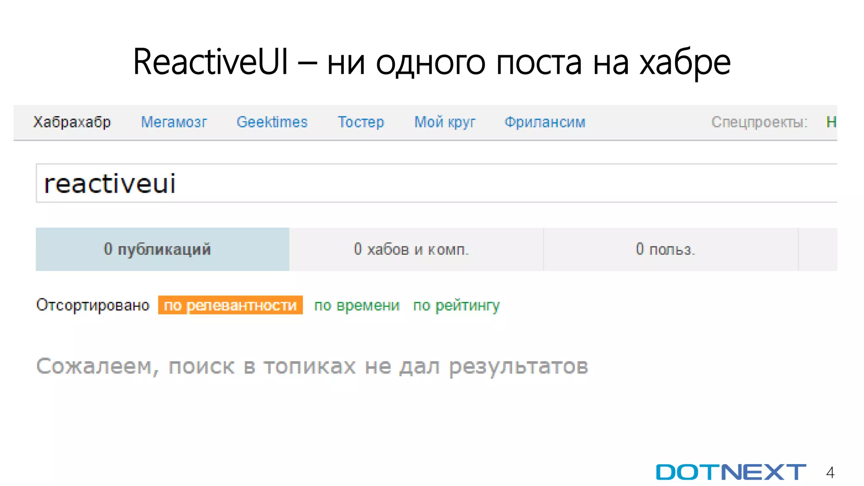The width and height of the screenshot is (864, 486).
Task: Click the DOTNEXT logo
Action: [x=731, y=472]
